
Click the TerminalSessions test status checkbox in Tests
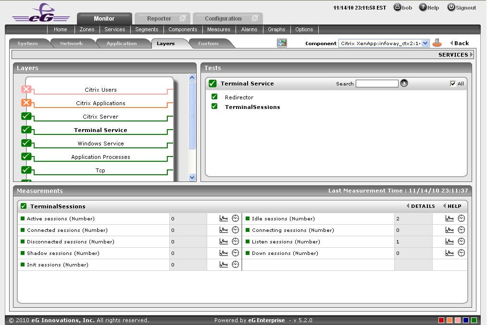click(x=214, y=107)
